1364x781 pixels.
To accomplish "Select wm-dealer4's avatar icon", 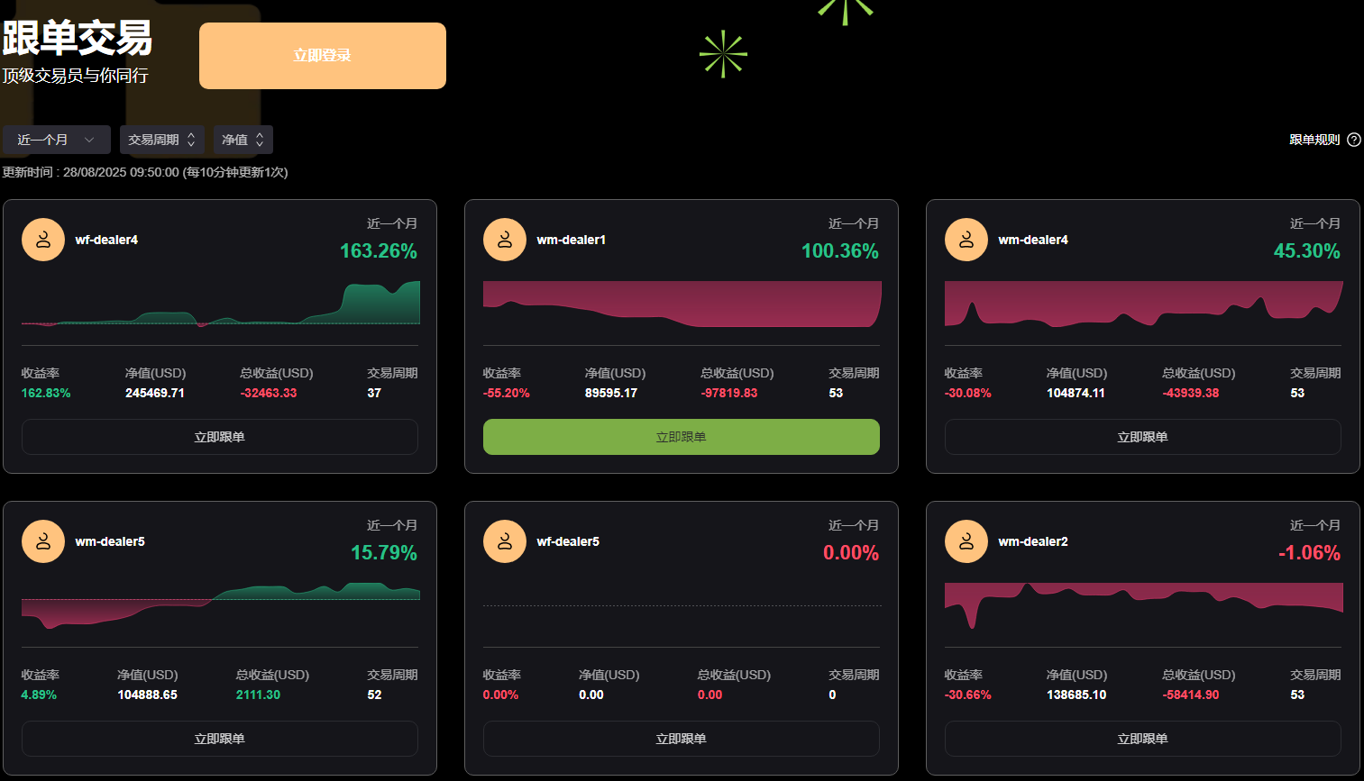I will pyautogui.click(x=966, y=239).
